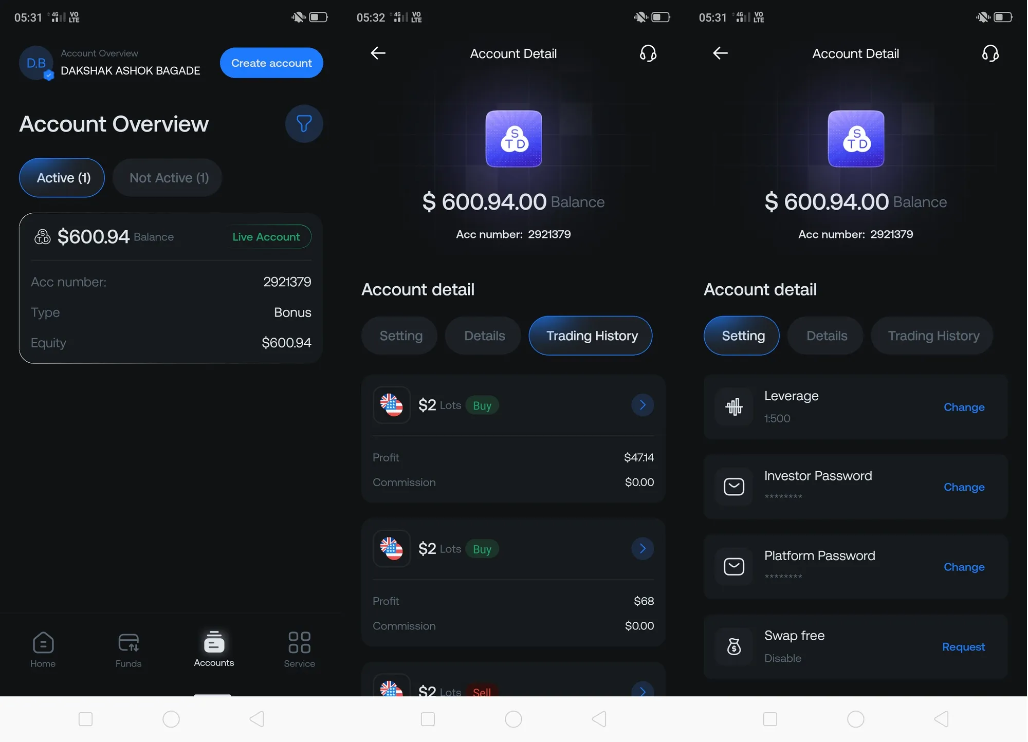
Task: Change the Leverage setting
Action: click(x=964, y=407)
